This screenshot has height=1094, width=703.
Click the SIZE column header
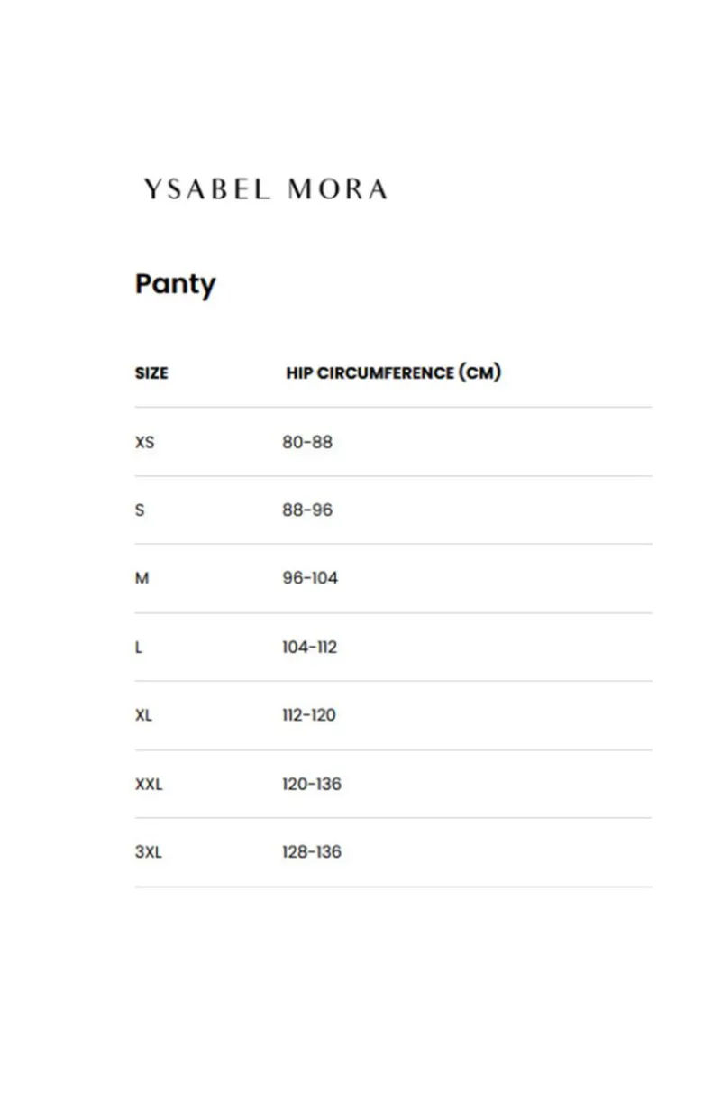pyautogui.click(x=151, y=372)
